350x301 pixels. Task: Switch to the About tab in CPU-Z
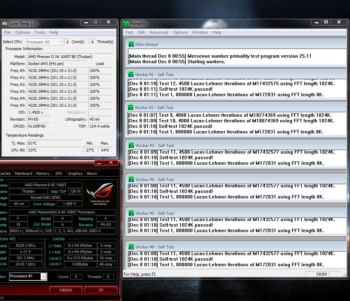(92, 173)
